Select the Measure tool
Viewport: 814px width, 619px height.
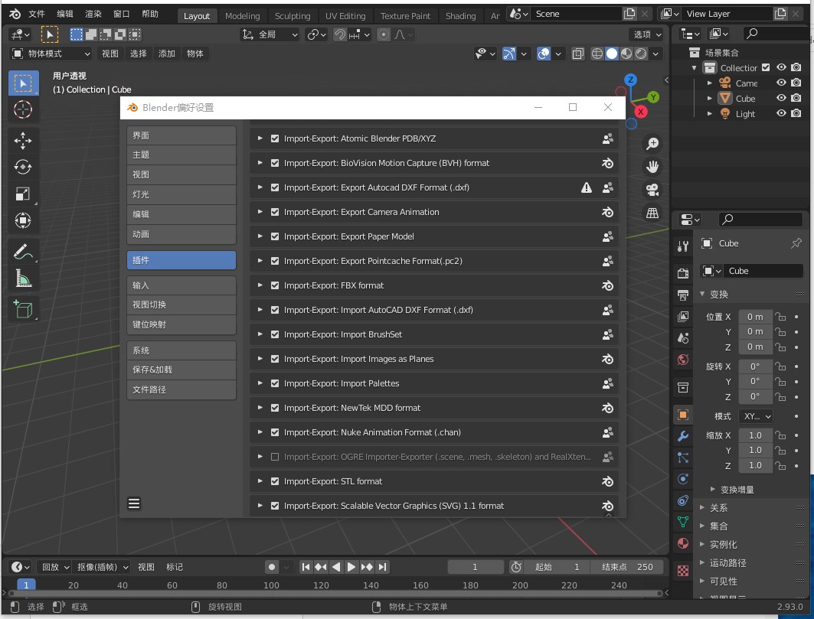tap(23, 278)
